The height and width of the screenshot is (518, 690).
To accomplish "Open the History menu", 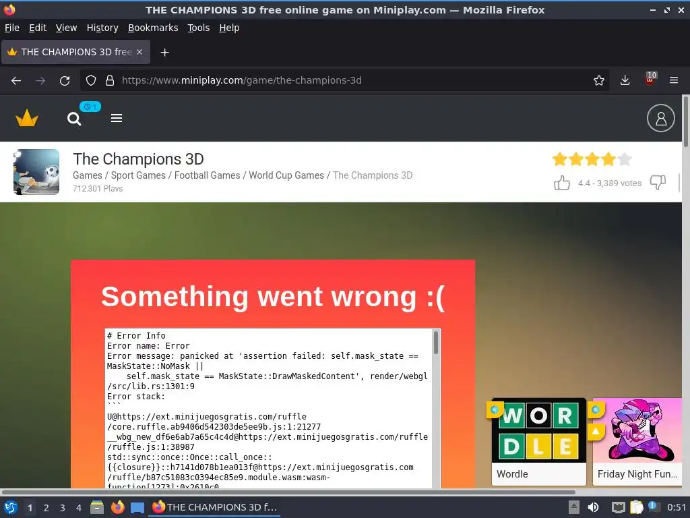I will point(102,28).
